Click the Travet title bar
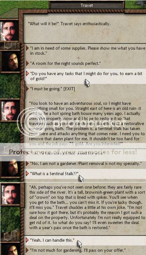 click(x=87, y=5)
